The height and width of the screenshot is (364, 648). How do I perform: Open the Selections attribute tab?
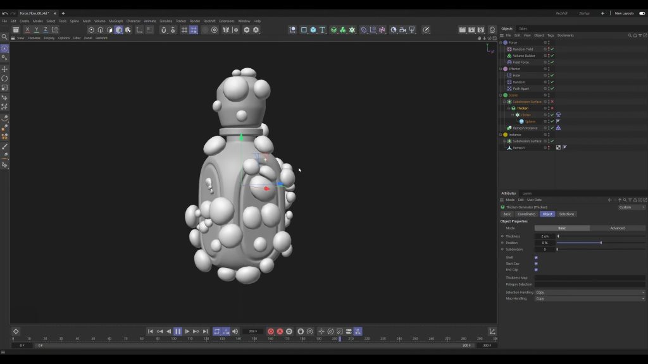point(566,214)
